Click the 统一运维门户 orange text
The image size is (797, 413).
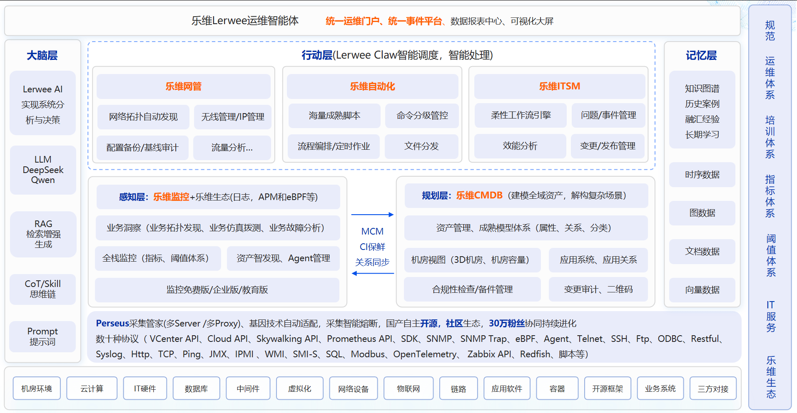(352, 21)
